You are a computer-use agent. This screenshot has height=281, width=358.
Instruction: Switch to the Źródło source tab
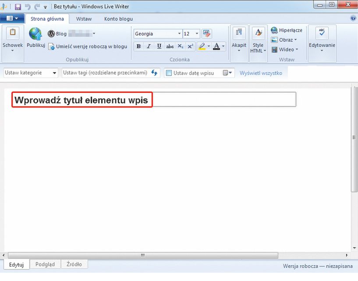tap(74, 264)
